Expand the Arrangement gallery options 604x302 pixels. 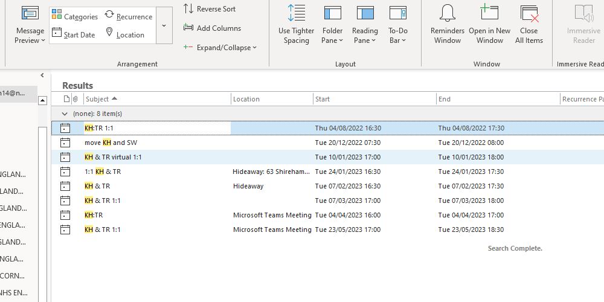(x=164, y=26)
